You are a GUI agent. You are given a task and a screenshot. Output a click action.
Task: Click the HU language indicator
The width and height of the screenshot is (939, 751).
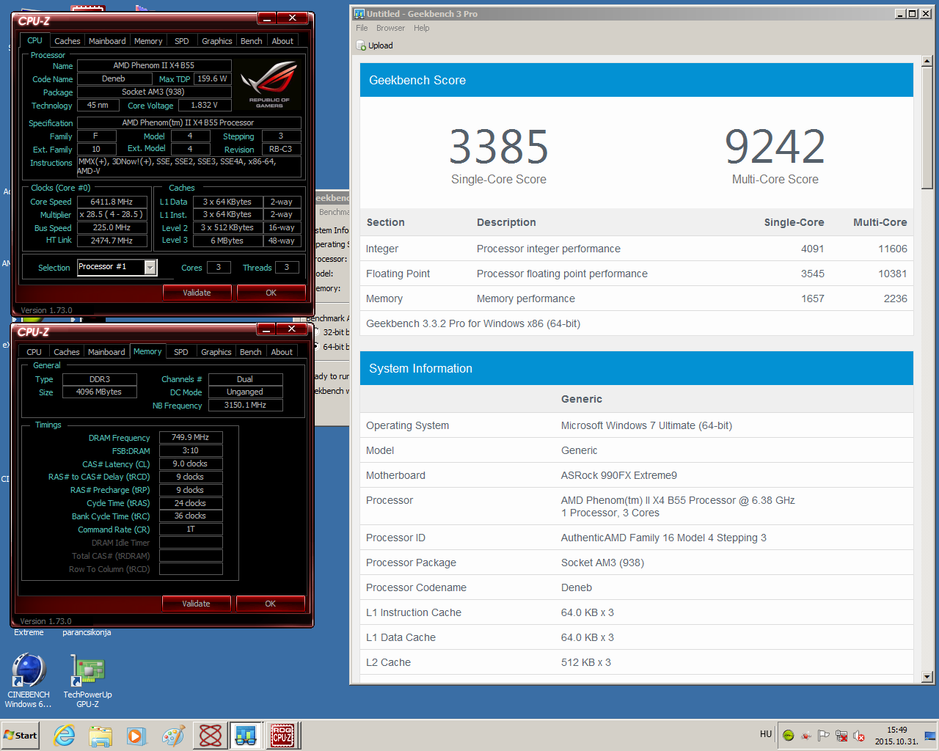click(x=766, y=734)
